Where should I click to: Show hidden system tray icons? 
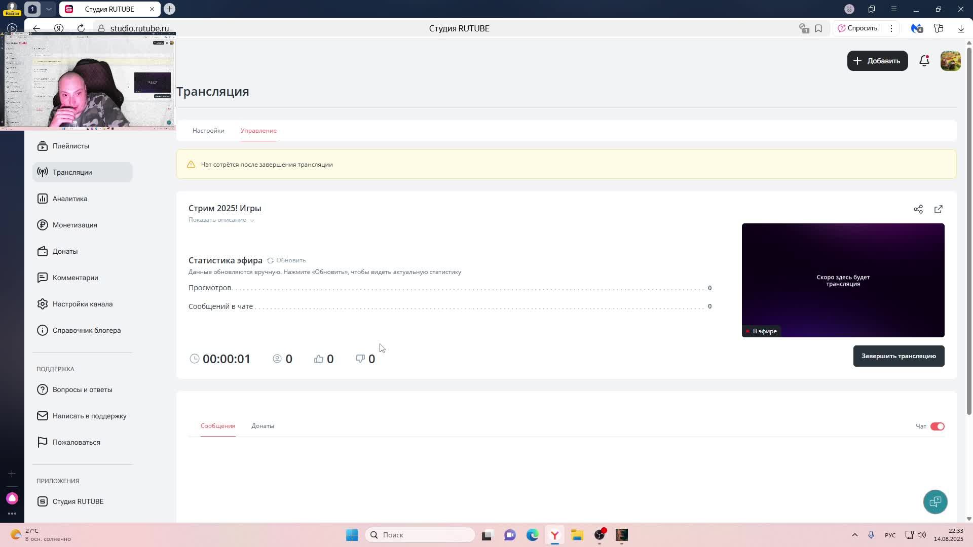[854, 535]
